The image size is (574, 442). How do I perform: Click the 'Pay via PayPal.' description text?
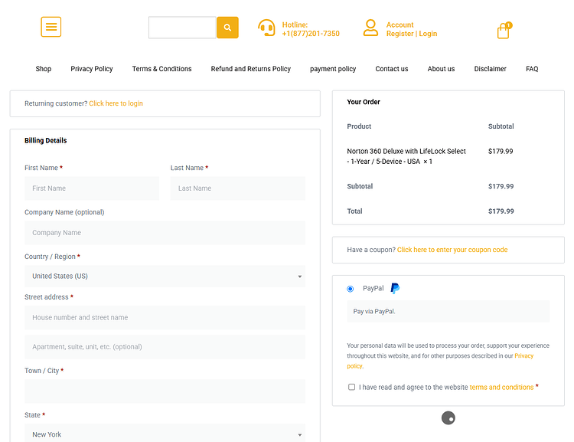point(374,312)
